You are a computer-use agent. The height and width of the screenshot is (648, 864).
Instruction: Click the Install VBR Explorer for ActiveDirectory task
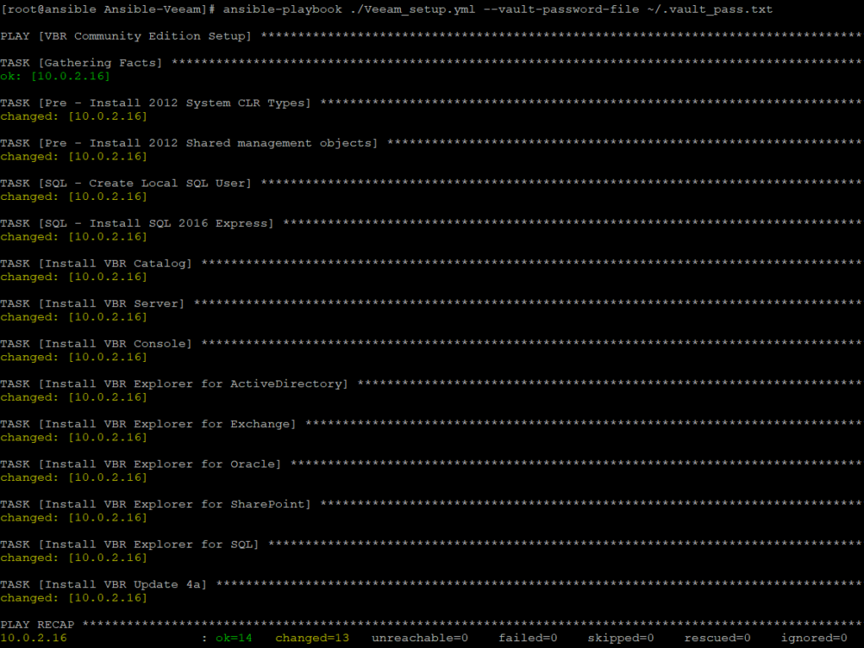pyautogui.click(x=174, y=384)
